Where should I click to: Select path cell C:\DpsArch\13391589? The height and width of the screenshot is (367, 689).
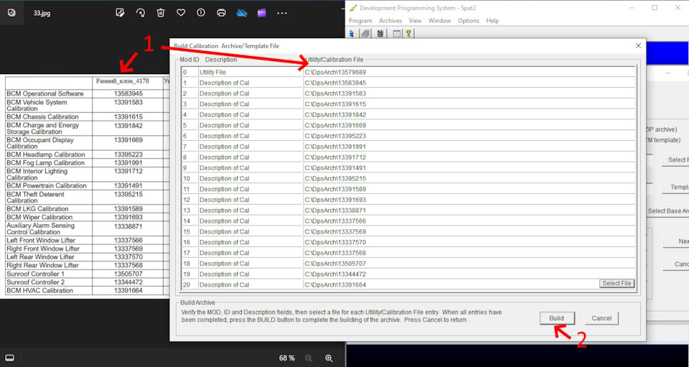tap(469, 189)
